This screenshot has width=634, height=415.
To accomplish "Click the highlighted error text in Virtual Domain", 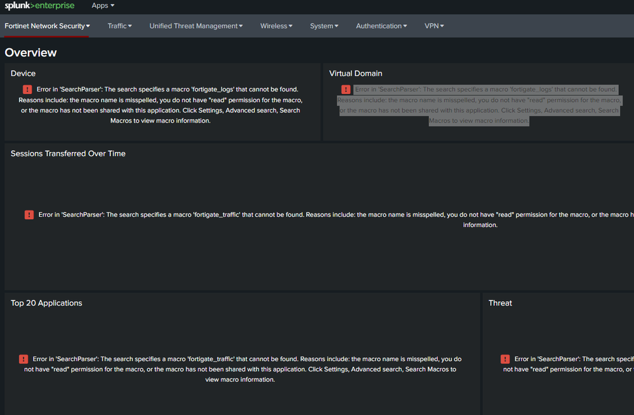I will pyautogui.click(x=479, y=105).
